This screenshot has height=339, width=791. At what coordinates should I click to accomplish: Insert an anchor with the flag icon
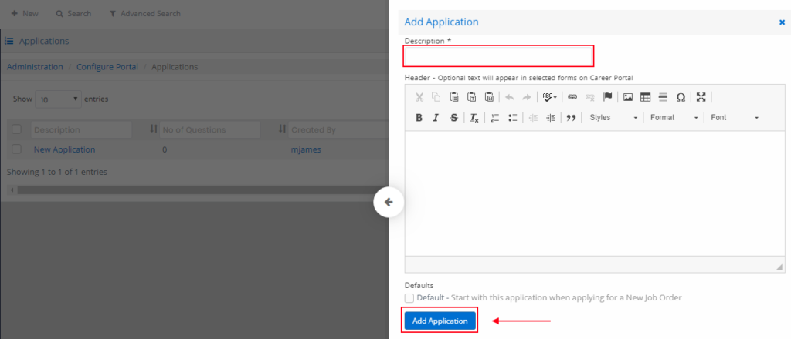pyautogui.click(x=607, y=97)
